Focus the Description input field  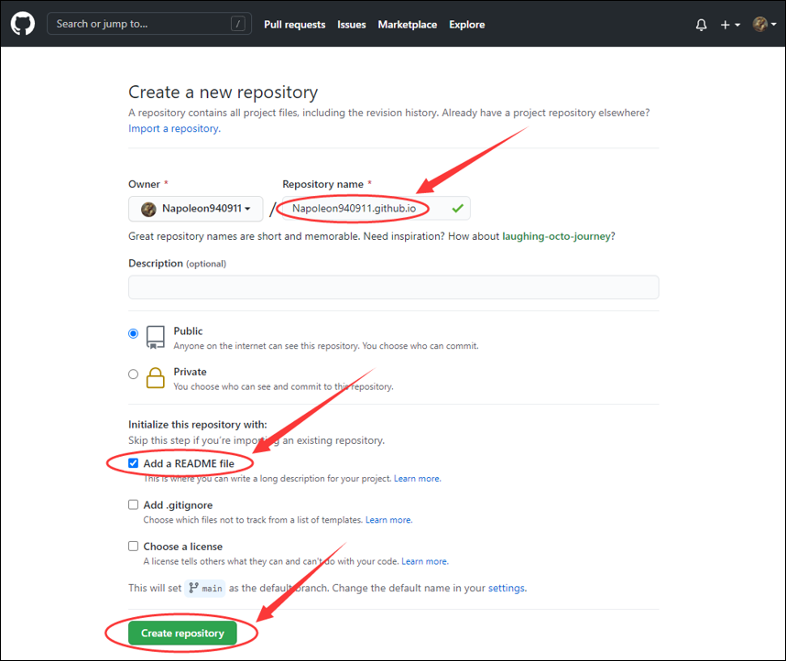393,287
